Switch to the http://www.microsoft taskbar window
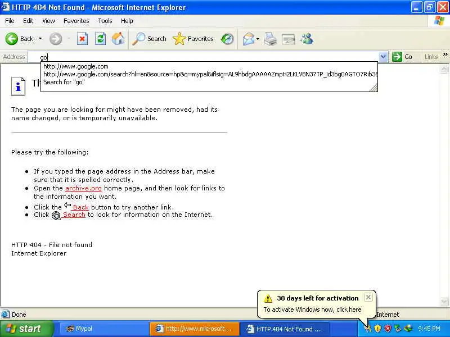This screenshot has width=450, height=337. (x=194, y=329)
